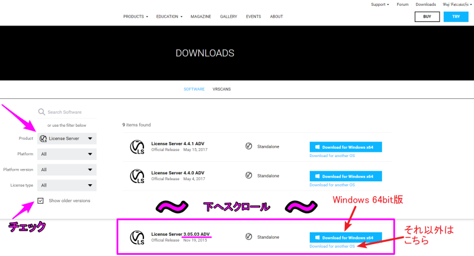Open the Product dropdown showing License Server
Viewport: 474px width, 256px height.
click(67, 139)
